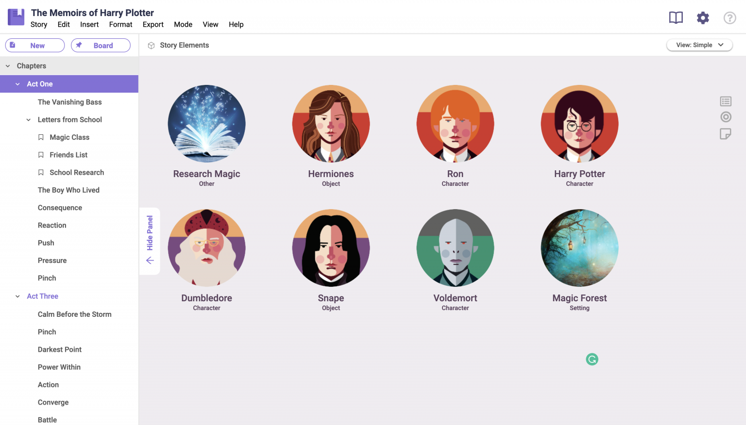Click the Story Elements cube icon
Screen dimensions: 746x425
151,46
